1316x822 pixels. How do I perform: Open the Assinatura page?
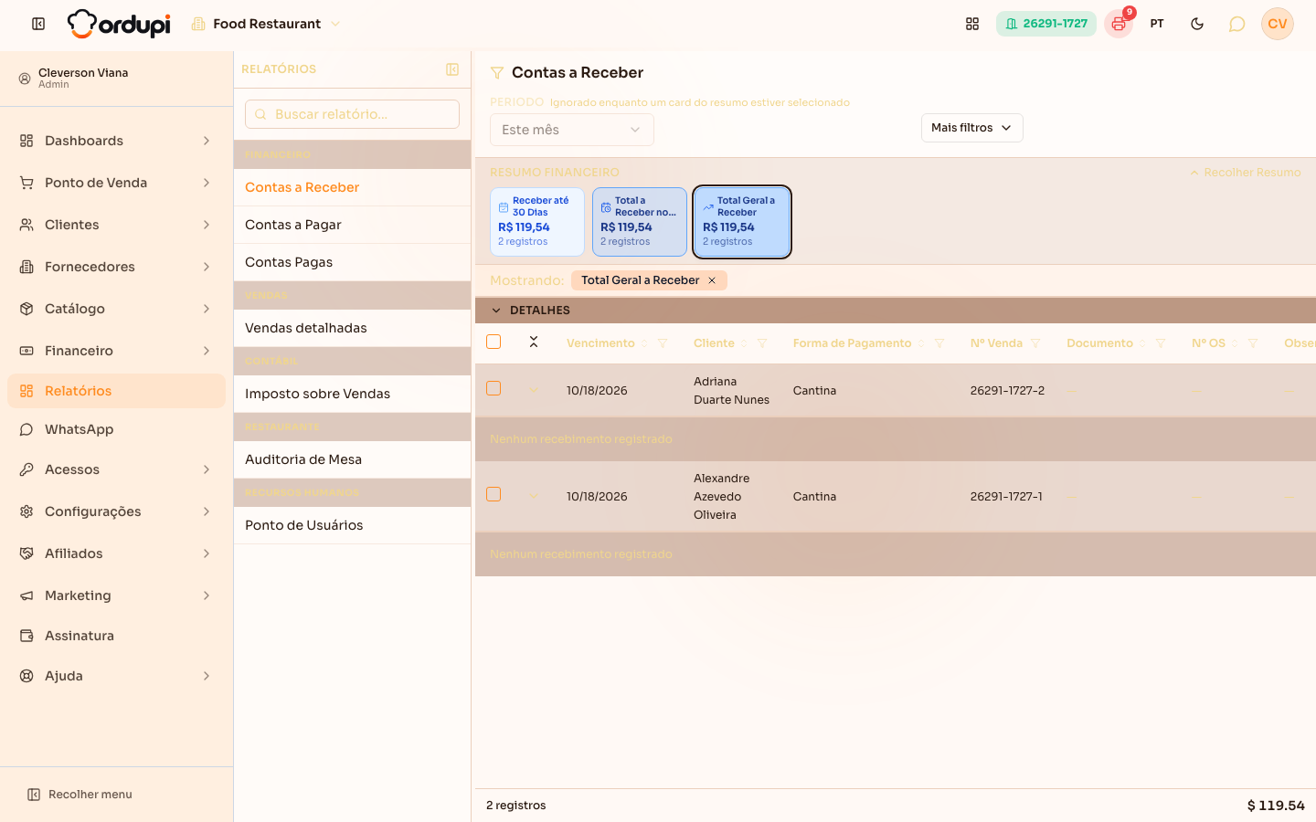coord(116,636)
